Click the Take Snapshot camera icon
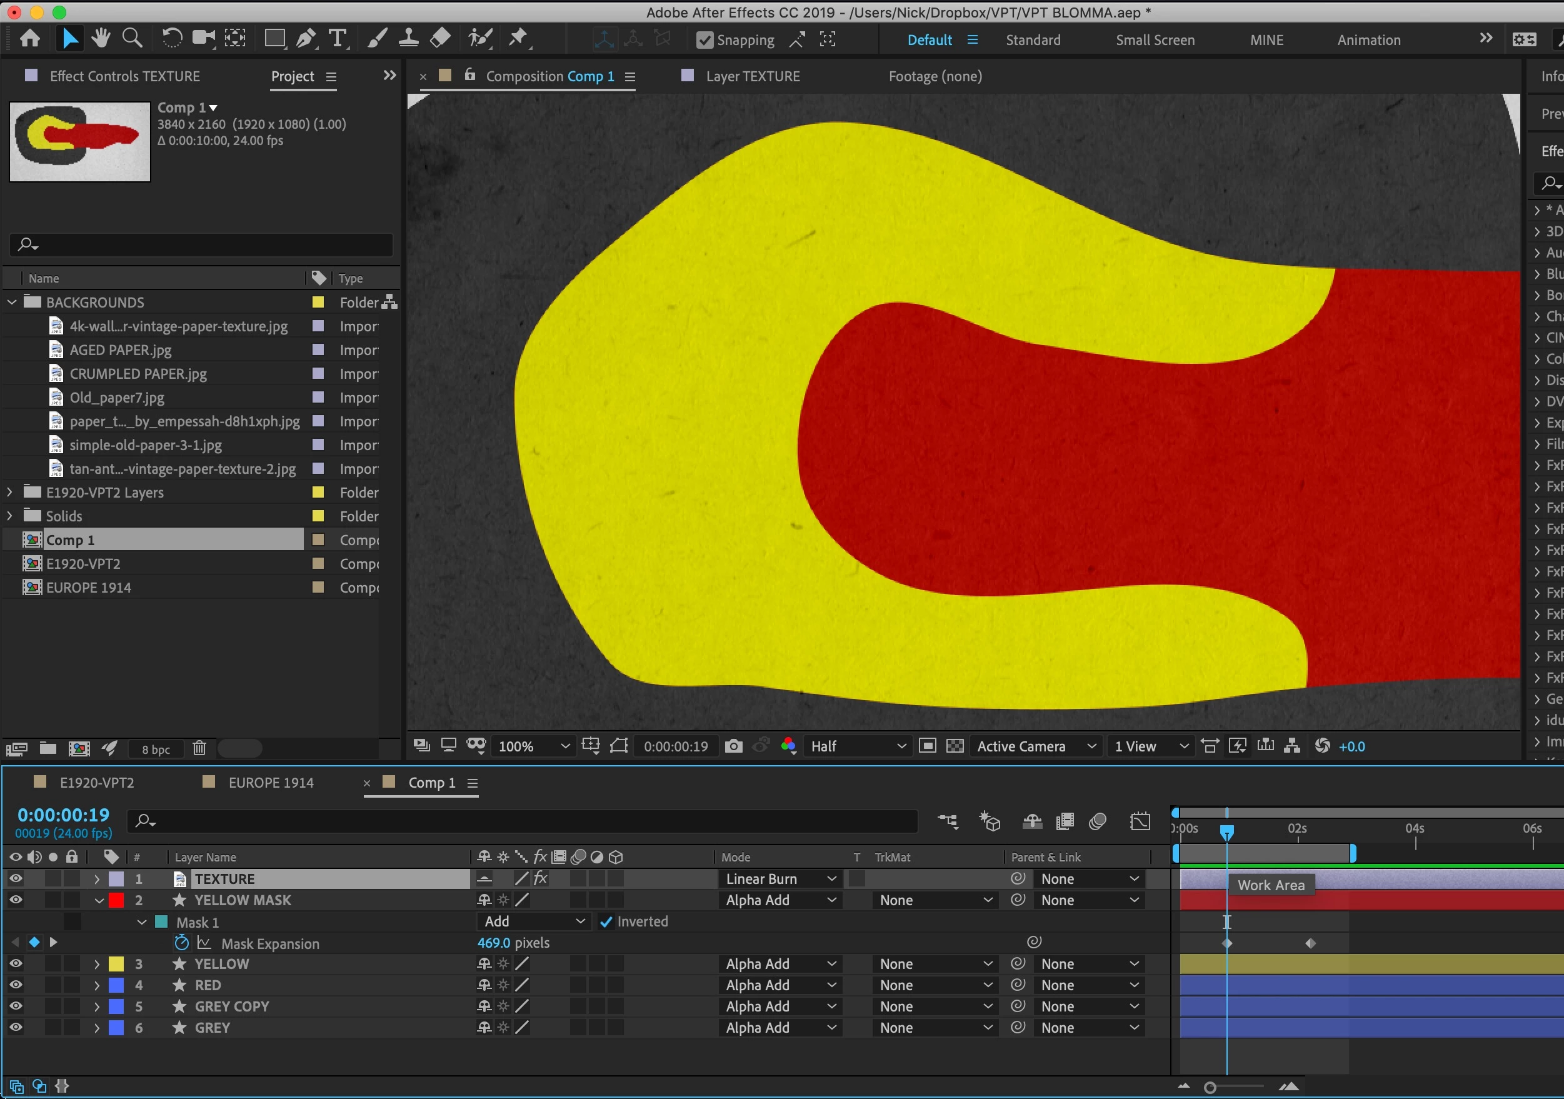1564x1099 pixels. tap(734, 746)
